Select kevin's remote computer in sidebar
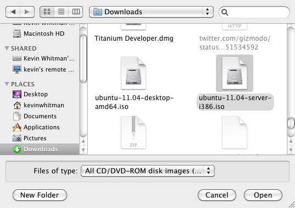295x208 pixels. tap(40, 69)
